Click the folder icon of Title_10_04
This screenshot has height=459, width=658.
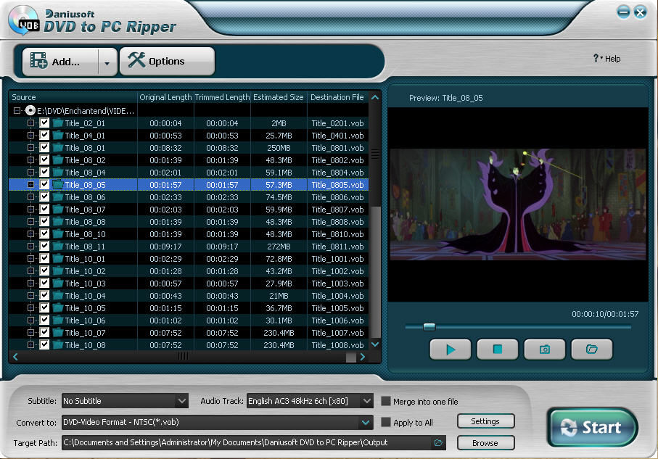click(x=58, y=295)
